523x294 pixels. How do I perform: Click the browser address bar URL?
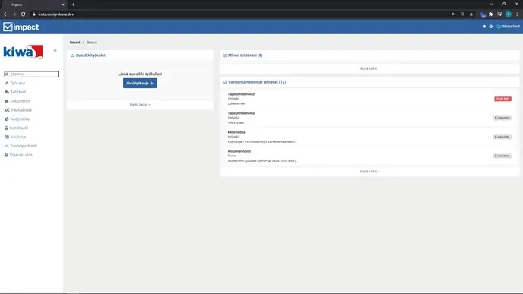[x=56, y=14]
